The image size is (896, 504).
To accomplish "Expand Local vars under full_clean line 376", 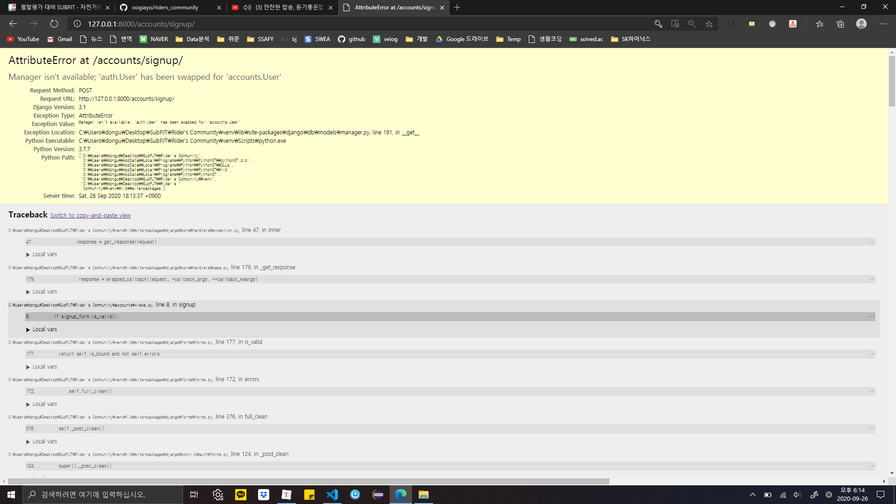I will [x=42, y=441].
